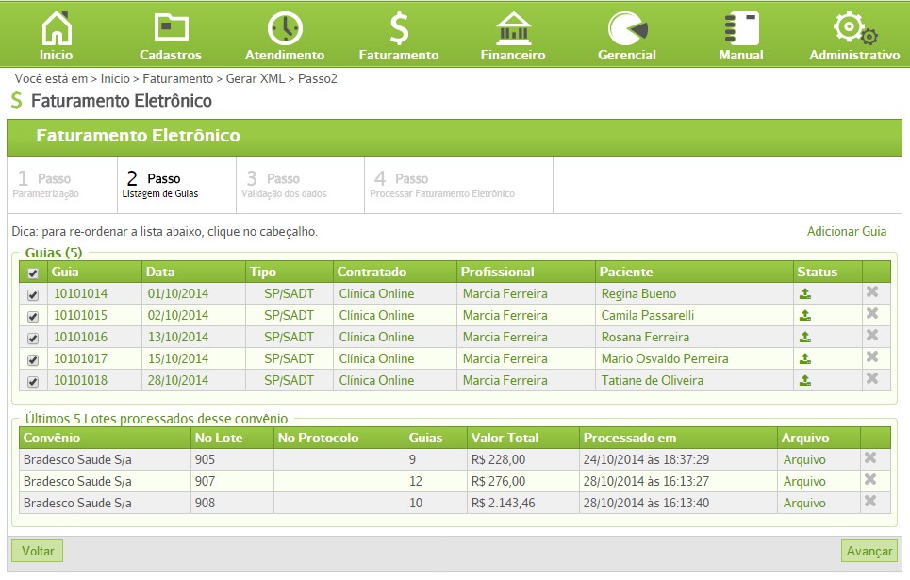The width and height of the screenshot is (910, 580).
Task: Uncheck guia 10101018 checkbox
Action: (33, 382)
